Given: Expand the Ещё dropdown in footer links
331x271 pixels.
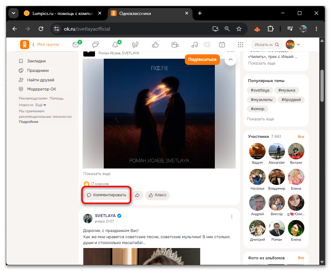Looking at the screenshot, I should coord(41,105).
